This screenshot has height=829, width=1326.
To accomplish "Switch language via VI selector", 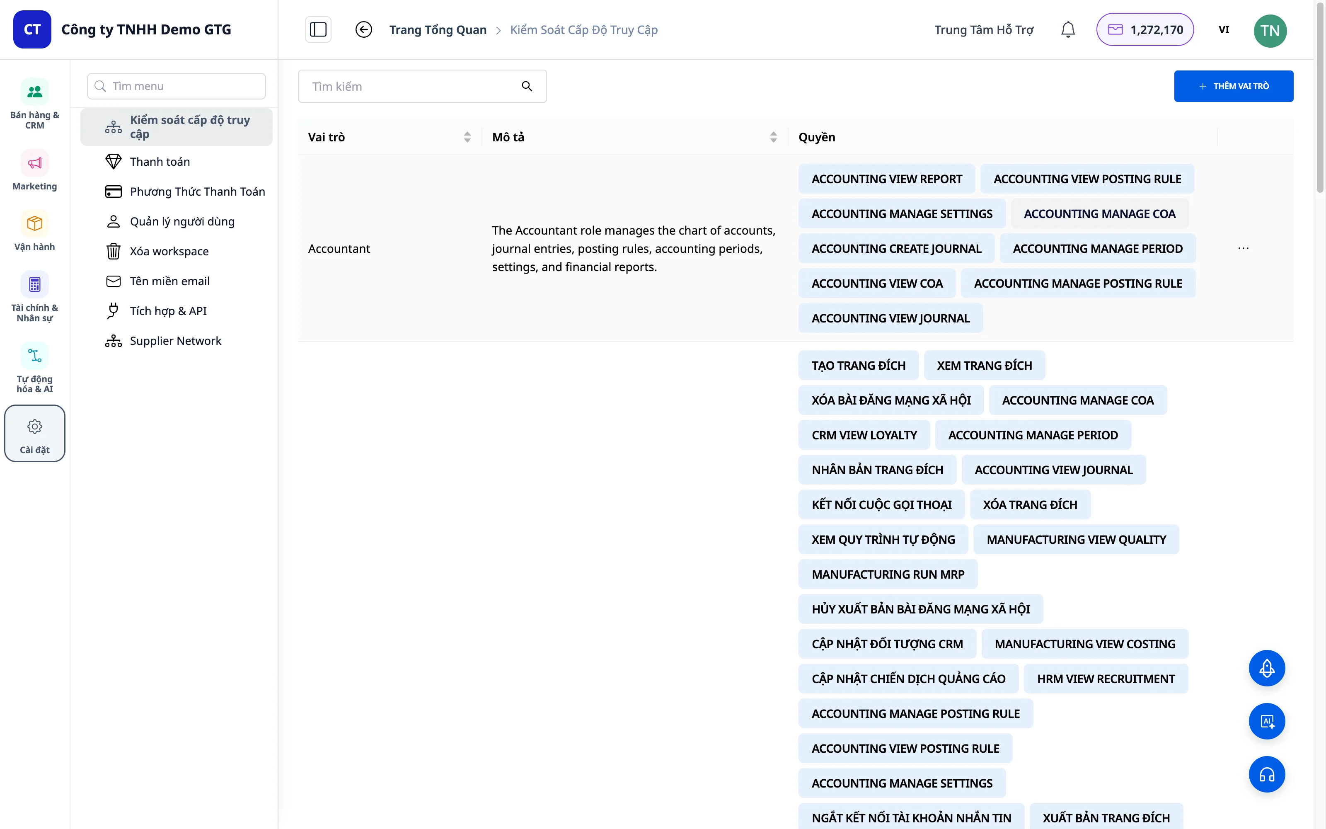I will (x=1224, y=29).
